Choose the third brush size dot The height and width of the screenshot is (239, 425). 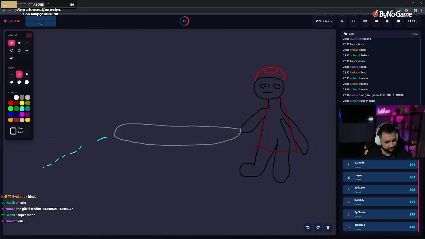click(x=27, y=74)
